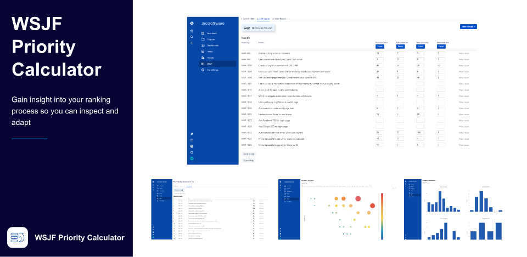Click the search magnifier icon in sidebar
527x257 pixels.
[192, 37]
